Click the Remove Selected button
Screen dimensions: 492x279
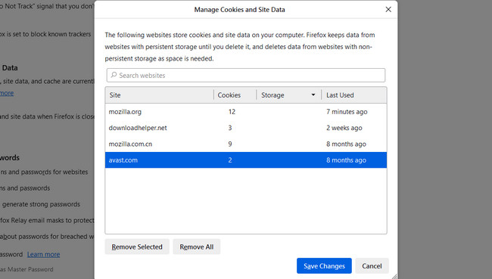(x=137, y=246)
